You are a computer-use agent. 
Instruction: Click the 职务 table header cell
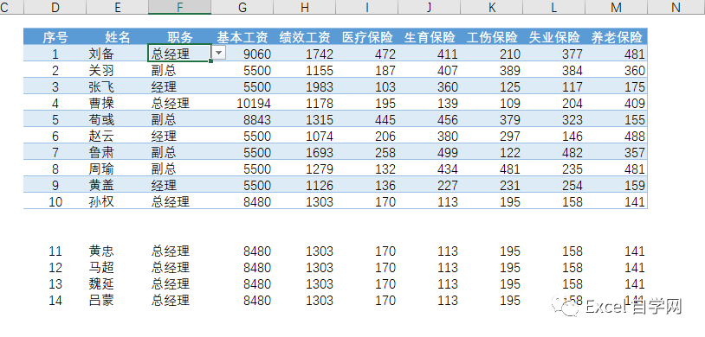point(180,37)
